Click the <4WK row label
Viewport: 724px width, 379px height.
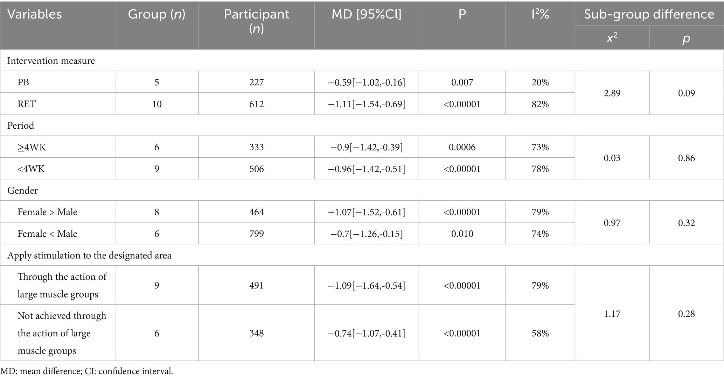click(x=31, y=169)
